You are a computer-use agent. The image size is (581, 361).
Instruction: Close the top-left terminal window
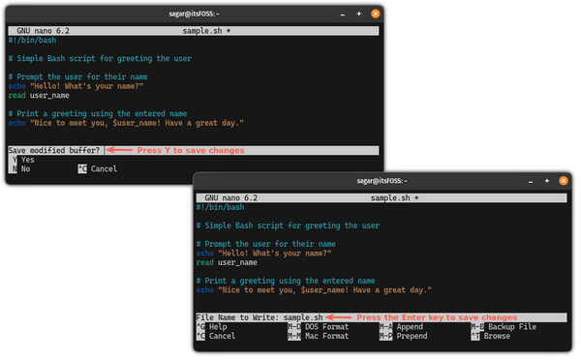coord(376,15)
